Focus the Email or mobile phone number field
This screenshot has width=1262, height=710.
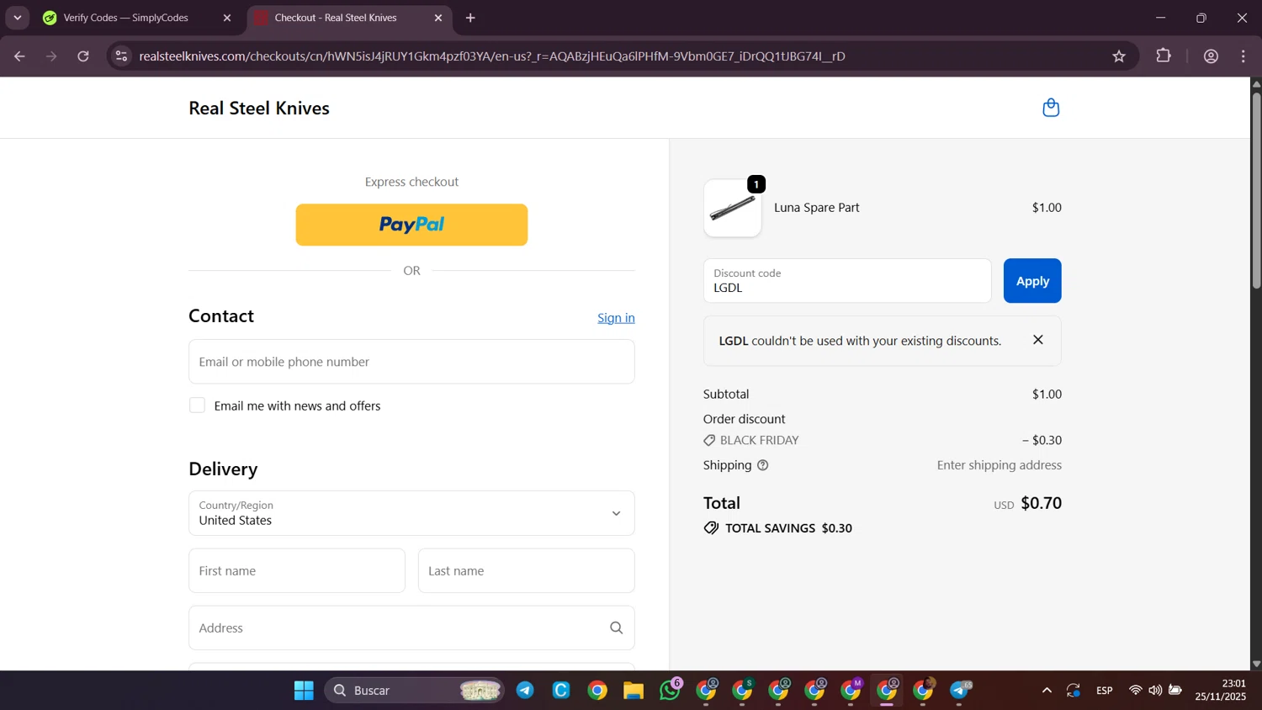(x=411, y=362)
